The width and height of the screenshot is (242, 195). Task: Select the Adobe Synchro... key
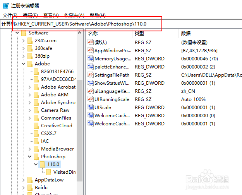58,103
